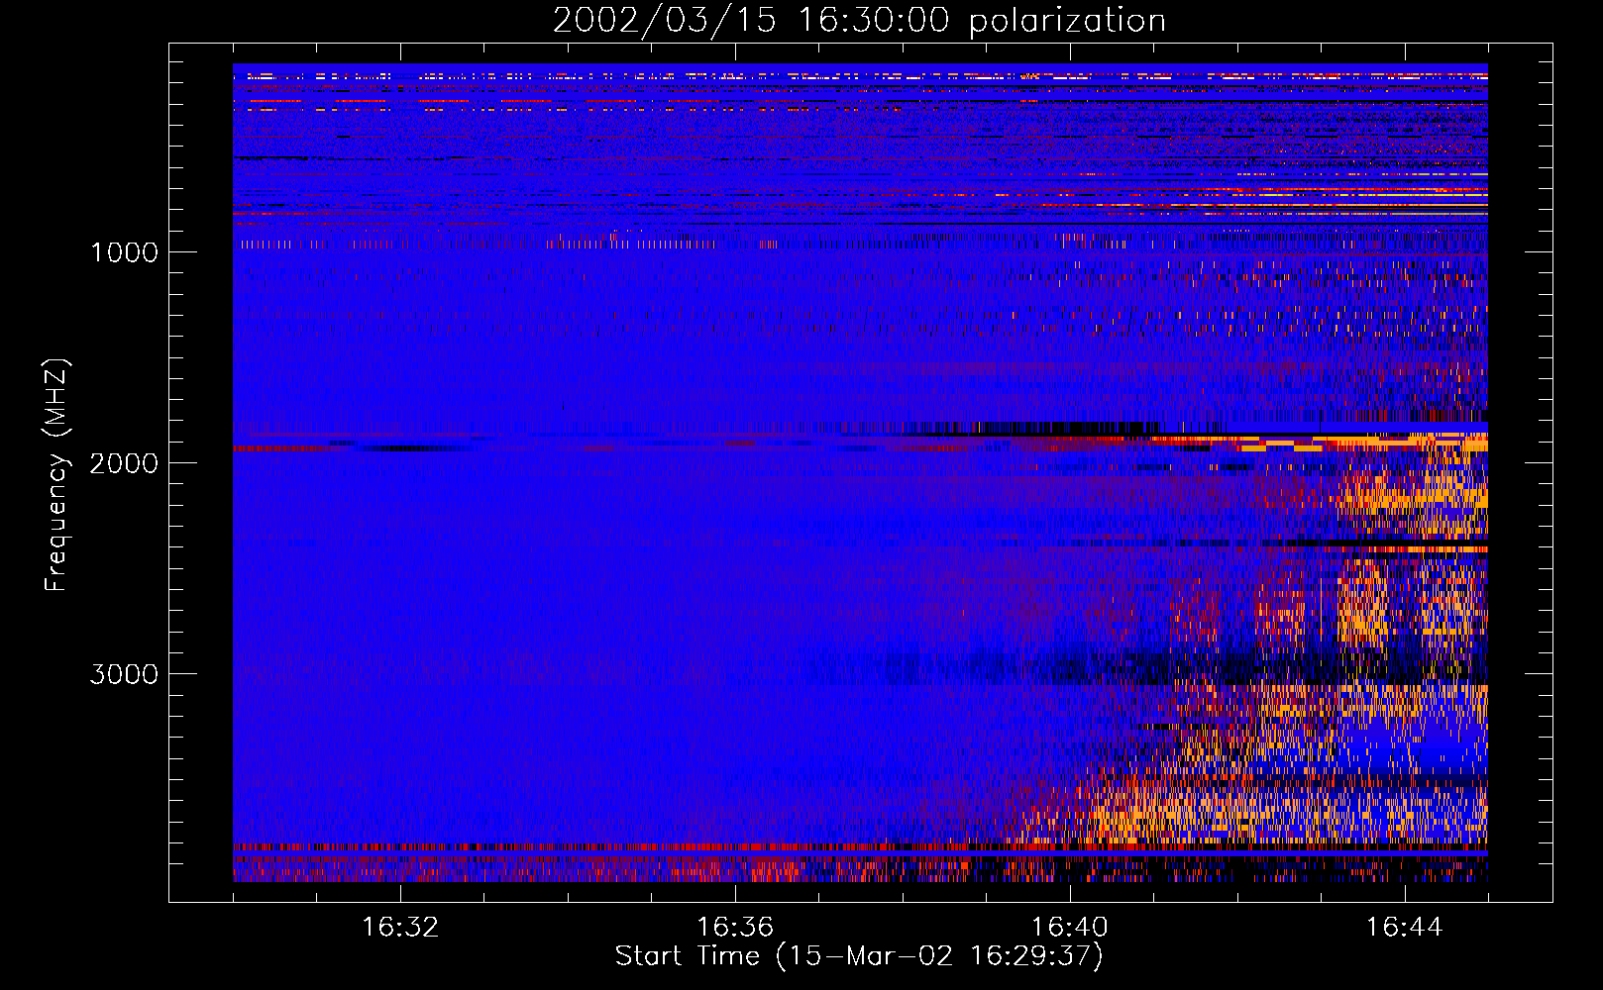Click the plot title "2002/03/15 16:30:00 polarization"
The image size is (1603, 990).
pyautogui.click(x=859, y=21)
